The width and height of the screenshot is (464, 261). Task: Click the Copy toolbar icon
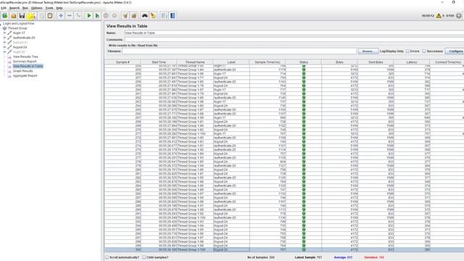42,15
